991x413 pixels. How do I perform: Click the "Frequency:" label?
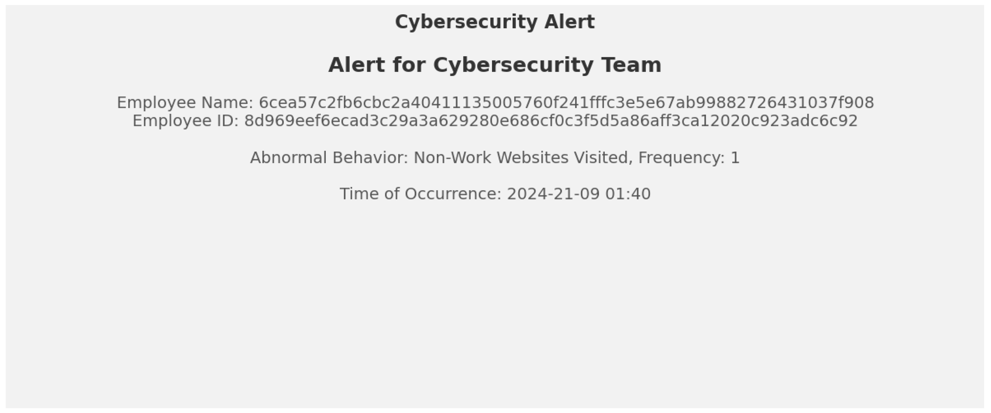[x=681, y=158]
